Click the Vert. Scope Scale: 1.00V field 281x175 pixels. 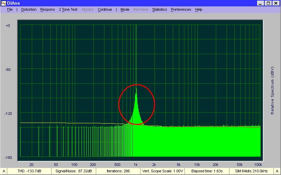point(162,171)
